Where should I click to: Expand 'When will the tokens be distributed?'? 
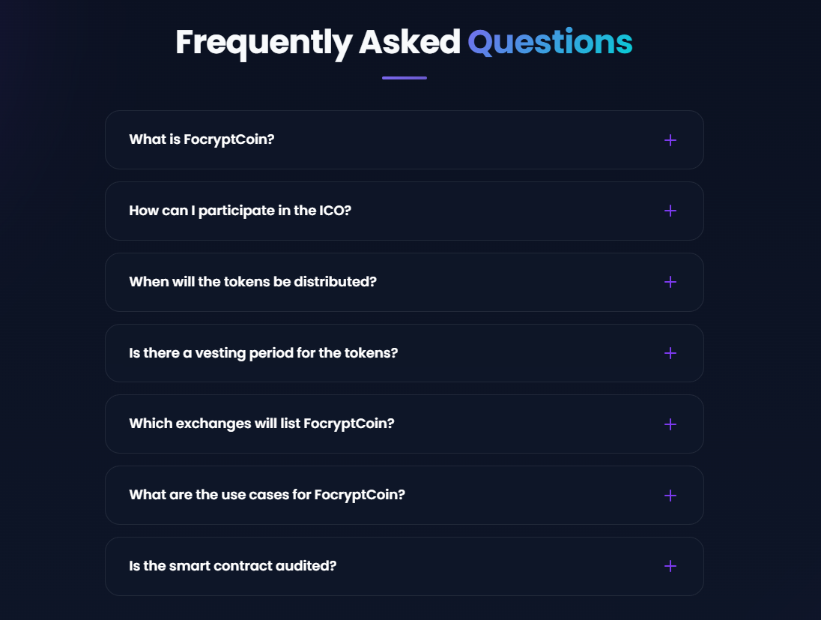click(x=252, y=282)
